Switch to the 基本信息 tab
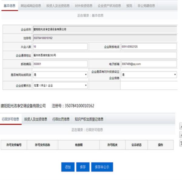The image size is (182, 180). [x=9, y=6]
